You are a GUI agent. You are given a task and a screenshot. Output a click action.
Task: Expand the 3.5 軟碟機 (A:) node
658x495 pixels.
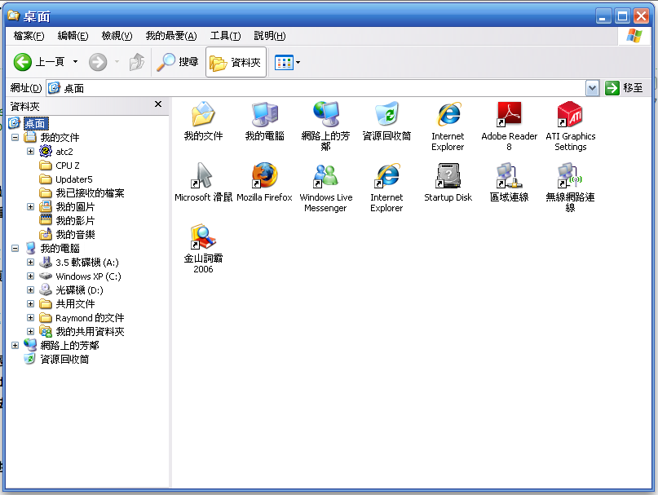(30, 262)
